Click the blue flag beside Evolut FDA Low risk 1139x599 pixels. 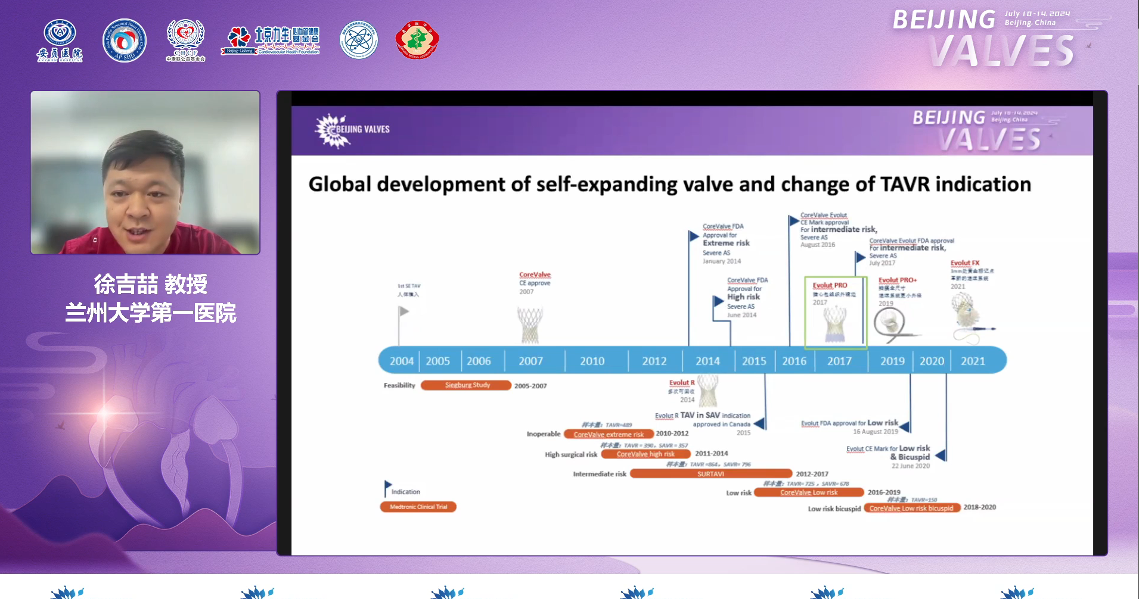[905, 427]
